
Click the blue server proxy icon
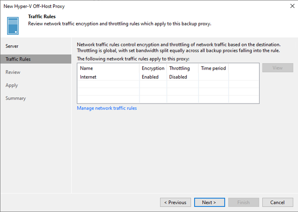tap(13, 26)
